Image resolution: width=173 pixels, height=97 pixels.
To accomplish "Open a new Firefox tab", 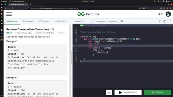I will tap(30, 5).
